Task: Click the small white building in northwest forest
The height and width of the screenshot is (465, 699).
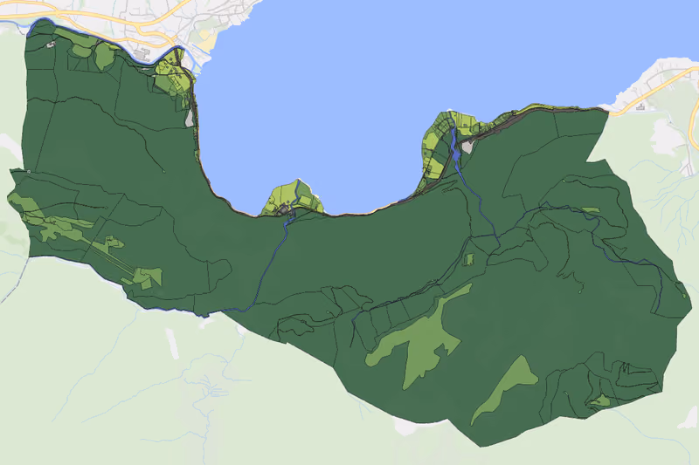Action: tap(51, 44)
